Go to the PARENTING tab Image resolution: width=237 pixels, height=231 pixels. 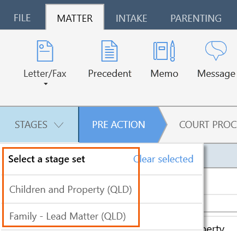point(196,19)
